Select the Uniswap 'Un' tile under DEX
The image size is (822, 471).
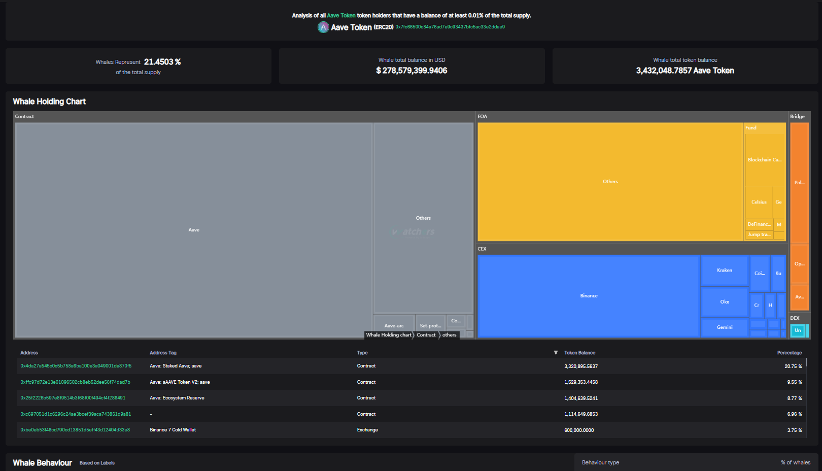coord(798,330)
